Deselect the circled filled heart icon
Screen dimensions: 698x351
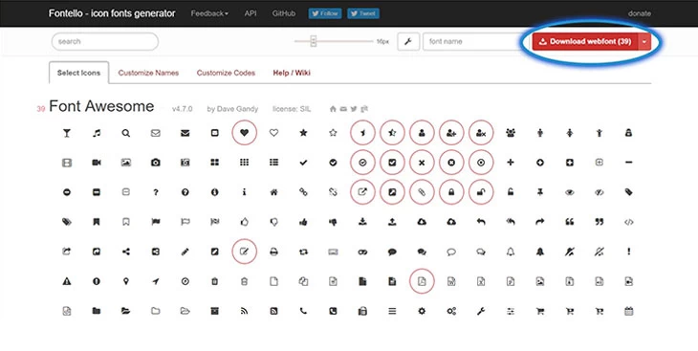(x=245, y=133)
